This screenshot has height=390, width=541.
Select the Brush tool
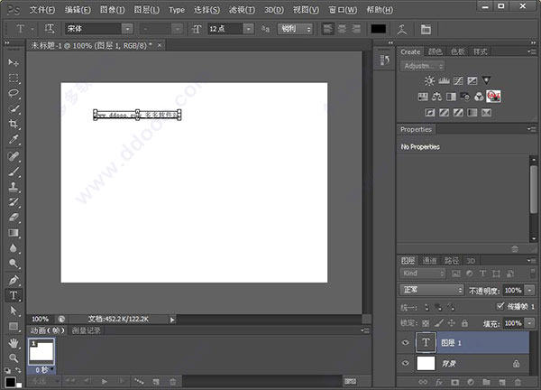point(14,172)
